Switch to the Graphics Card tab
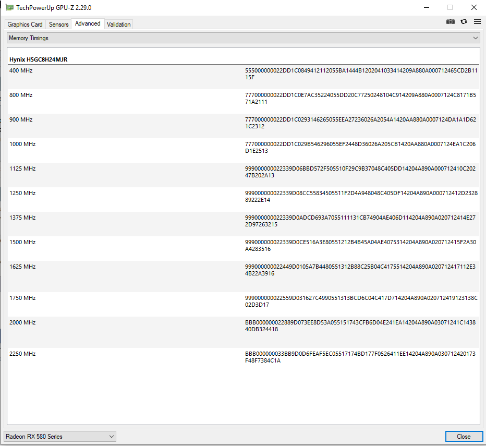486x446 pixels. (25, 24)
